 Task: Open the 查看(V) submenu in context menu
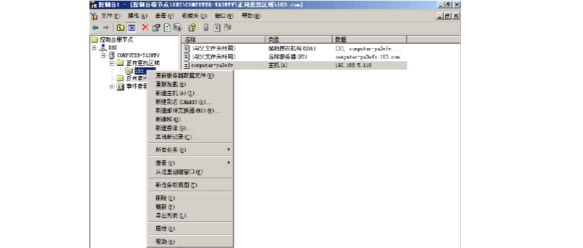[x=191, y=163]
